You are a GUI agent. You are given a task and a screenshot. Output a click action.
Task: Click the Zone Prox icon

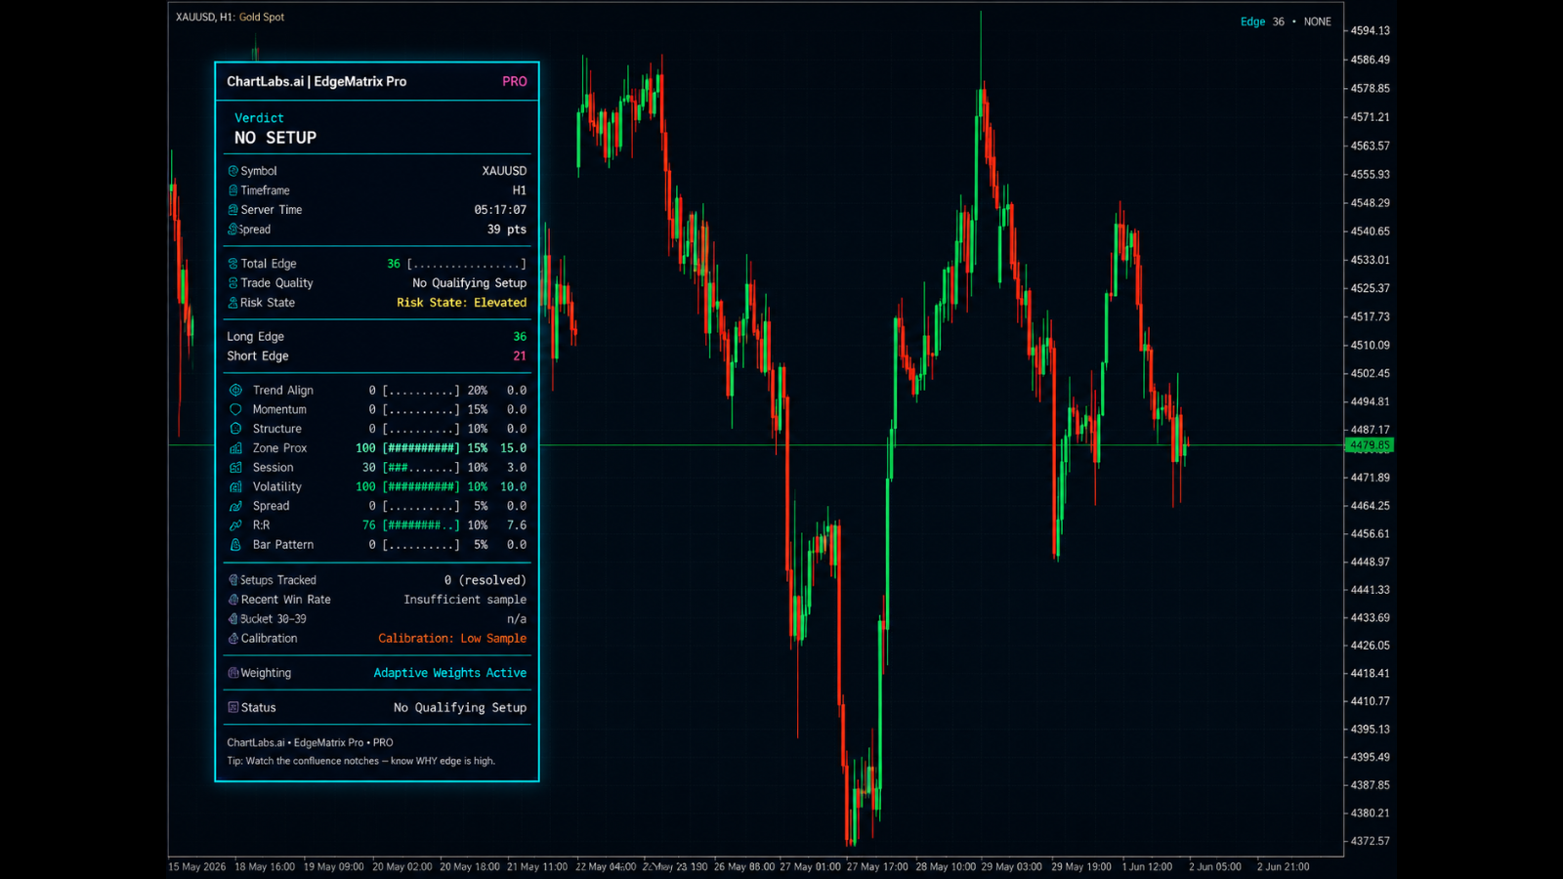point(235,448)
